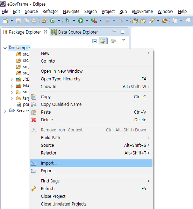Select the sample project in Package Explorer

(x=20, y=48)
